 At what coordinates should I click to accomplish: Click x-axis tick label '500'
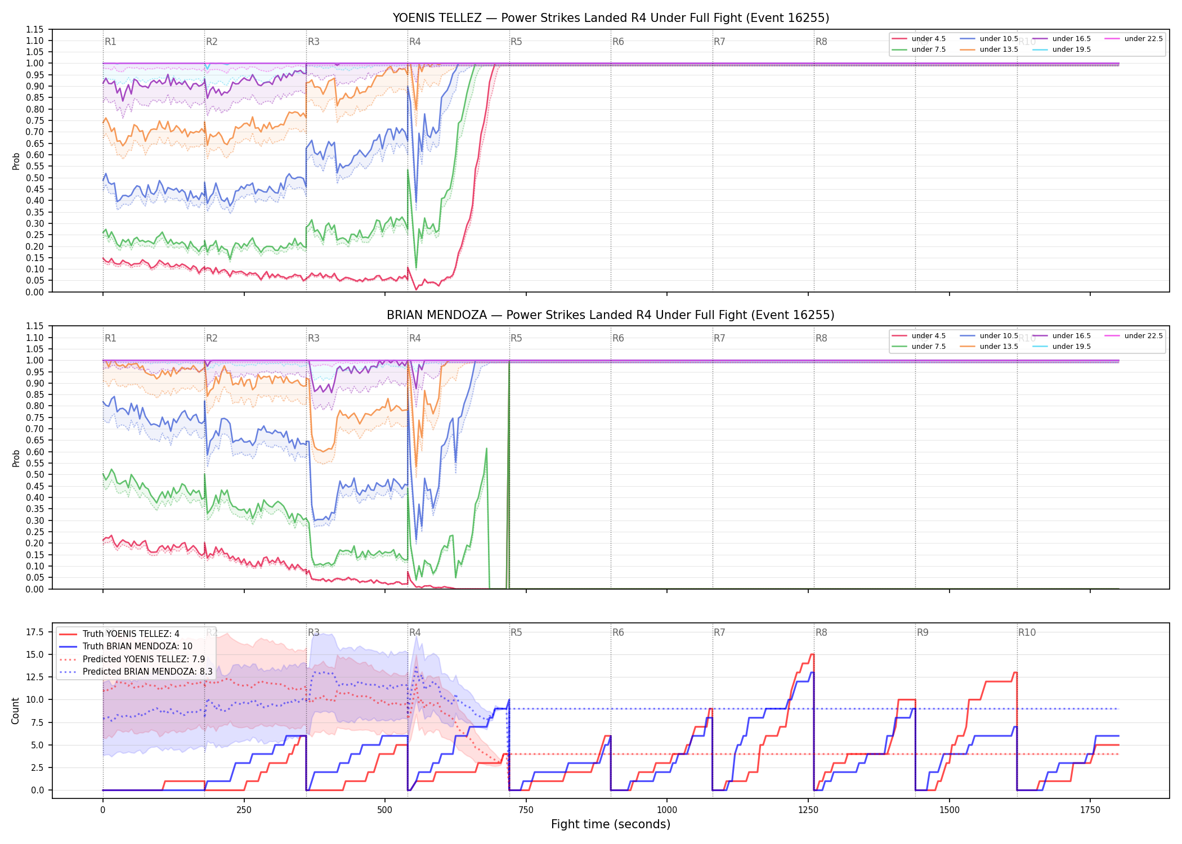click(385, 810)
